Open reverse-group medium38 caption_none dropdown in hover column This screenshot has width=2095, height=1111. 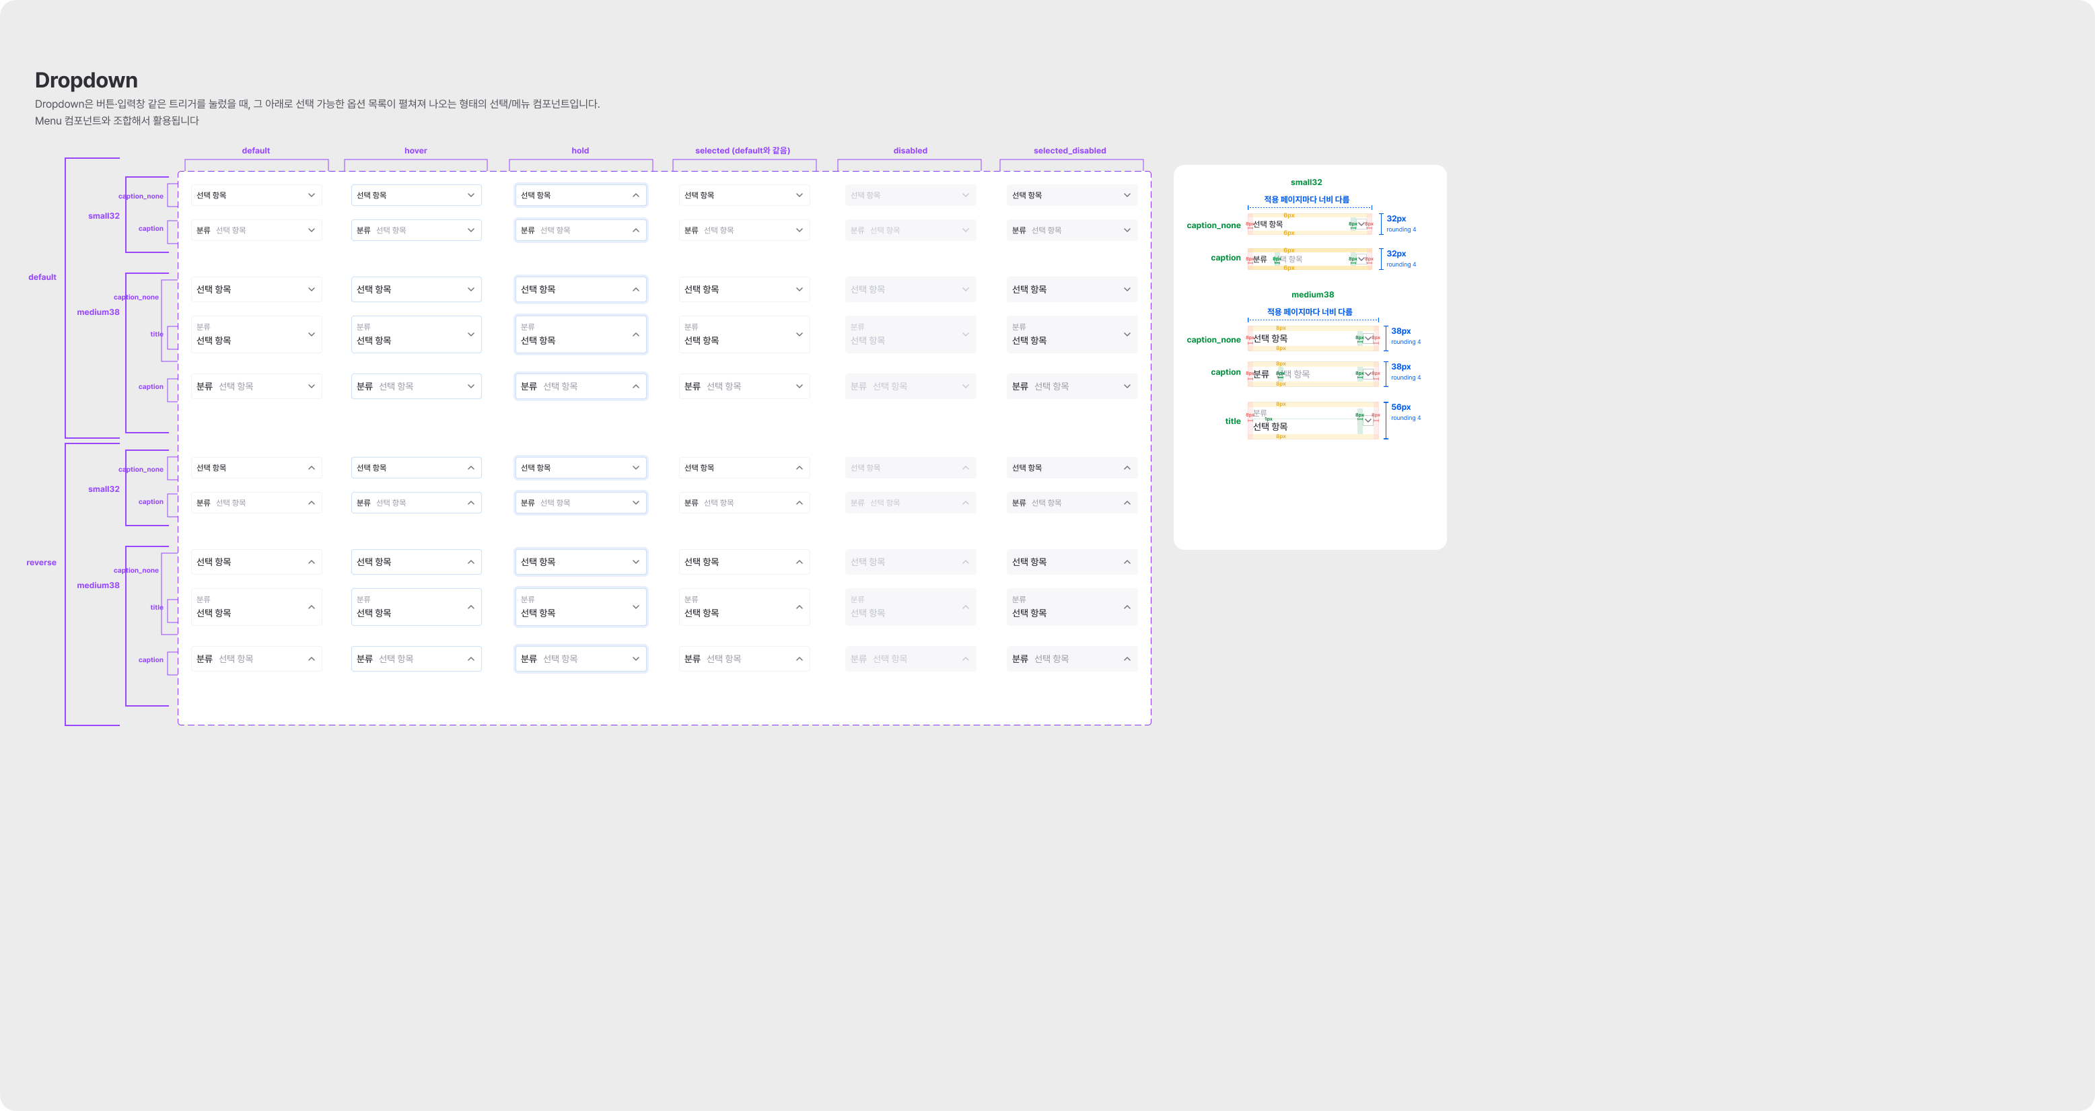(x=417, y=562)
